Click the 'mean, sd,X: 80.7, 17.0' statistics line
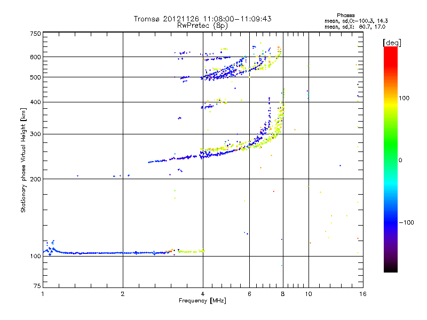 355,27
